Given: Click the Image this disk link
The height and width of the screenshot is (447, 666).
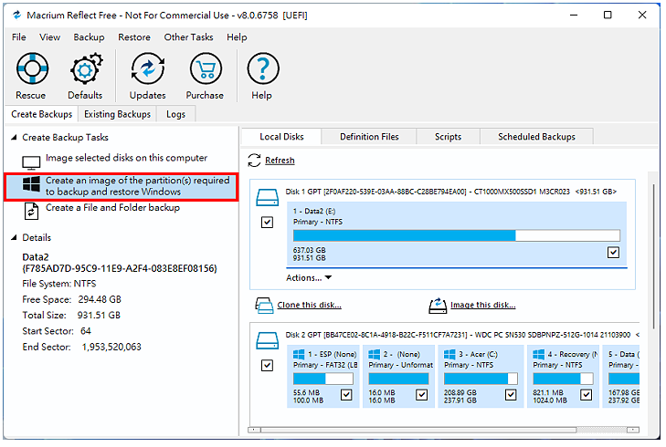Looking at the screenshot, I should 483,306.
